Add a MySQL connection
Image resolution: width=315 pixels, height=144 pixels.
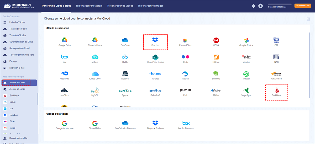[95, 91]
